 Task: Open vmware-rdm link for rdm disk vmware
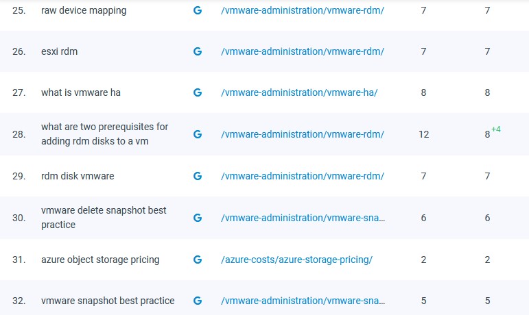click(x=302, y=176)
